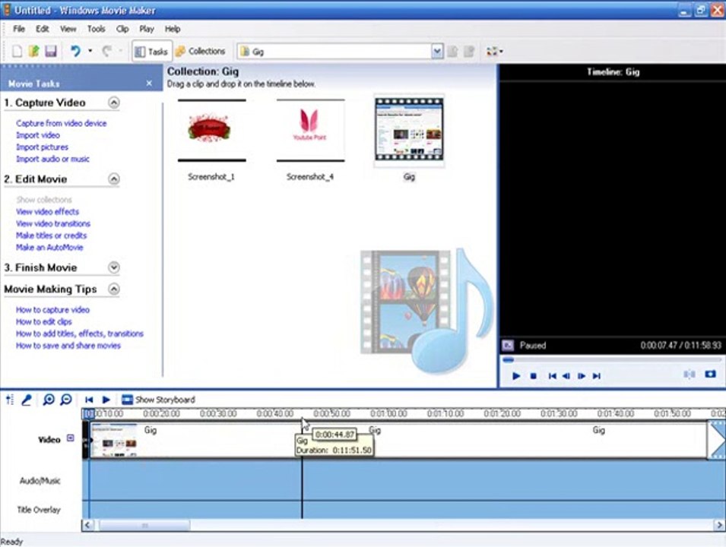Image resolution: width=726 pixels, height=547 pixels.
Task: Collapse the Movie Making Tips section
Action: [x=114, y=289]
